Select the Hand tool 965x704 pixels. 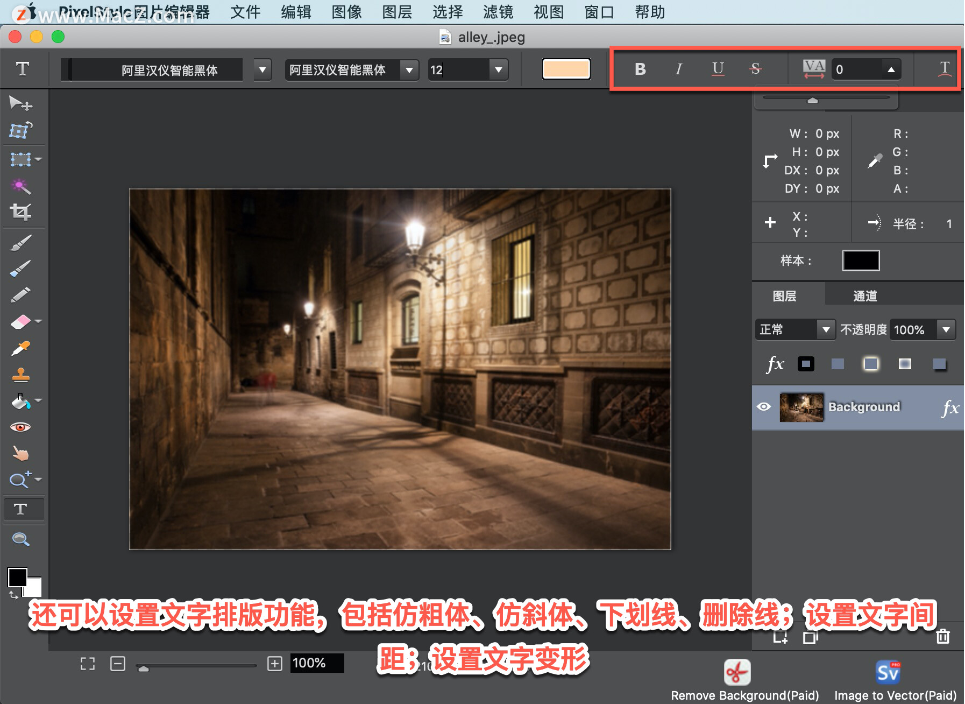point(20,454)
